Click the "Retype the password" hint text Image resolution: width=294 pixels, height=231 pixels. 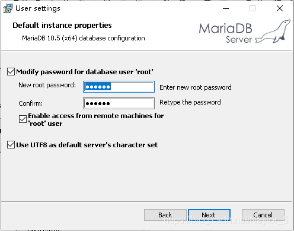pyautogui.click(x=190, y=102)
